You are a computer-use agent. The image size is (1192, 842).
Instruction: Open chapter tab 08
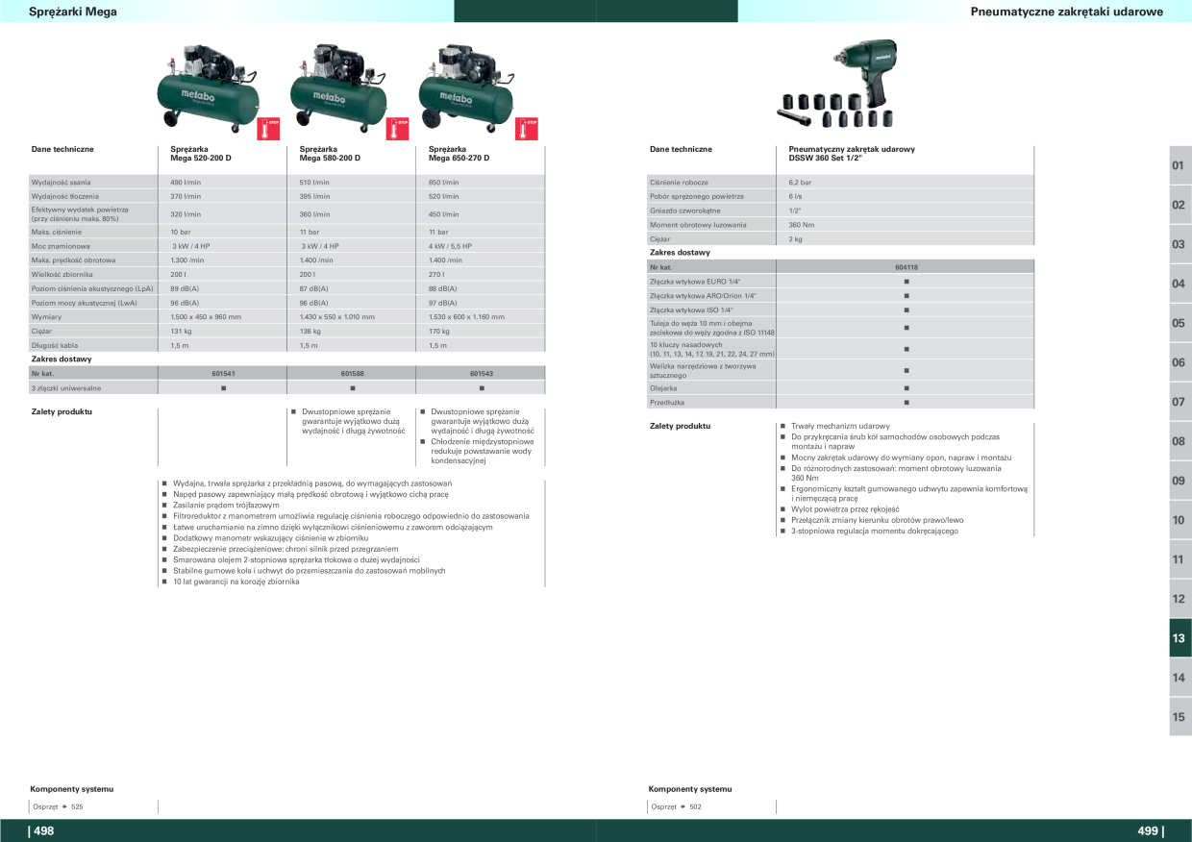tap(1180, 441)
